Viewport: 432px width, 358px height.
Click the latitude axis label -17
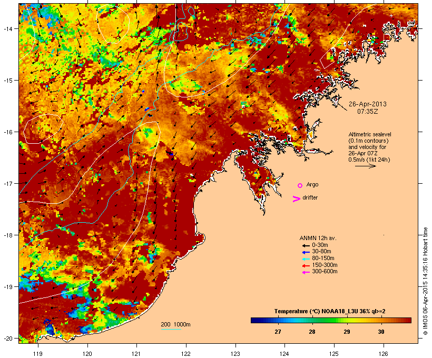(x=7, y=184)
